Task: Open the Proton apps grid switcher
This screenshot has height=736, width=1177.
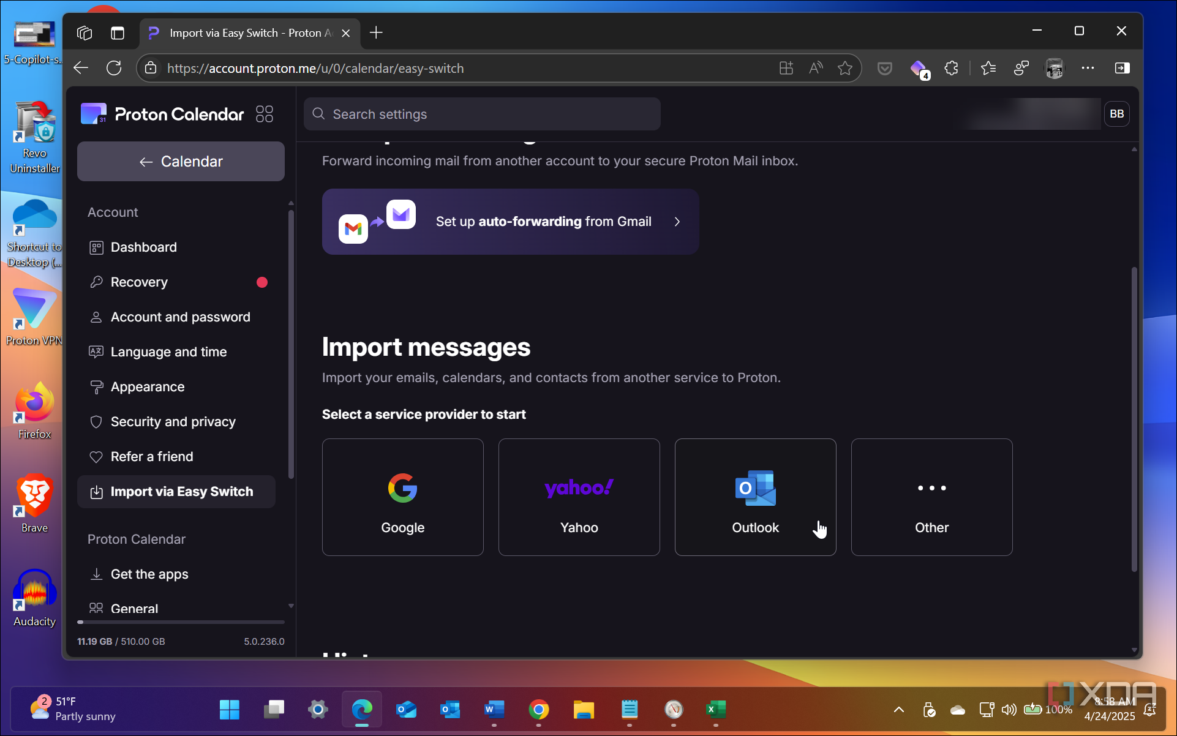Action: click(x=265, y=114)
